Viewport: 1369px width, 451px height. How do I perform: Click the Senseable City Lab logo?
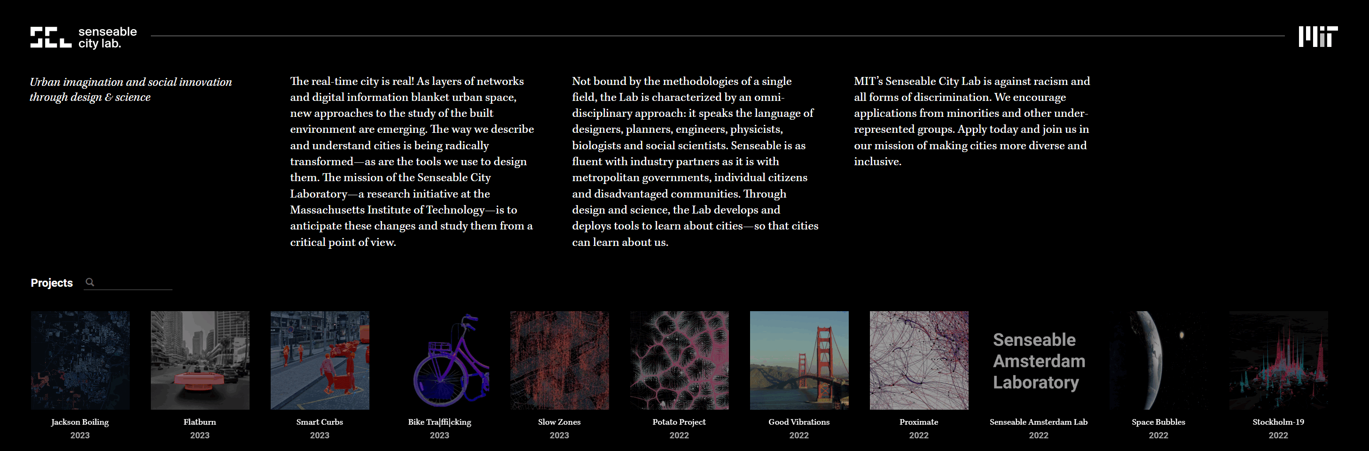(84, 37)
